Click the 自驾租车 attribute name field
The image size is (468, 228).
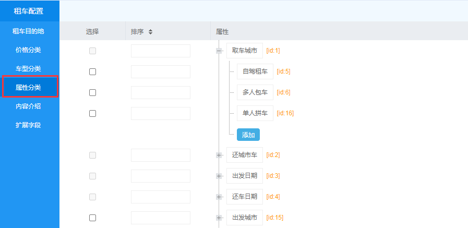tap(255, 71)
